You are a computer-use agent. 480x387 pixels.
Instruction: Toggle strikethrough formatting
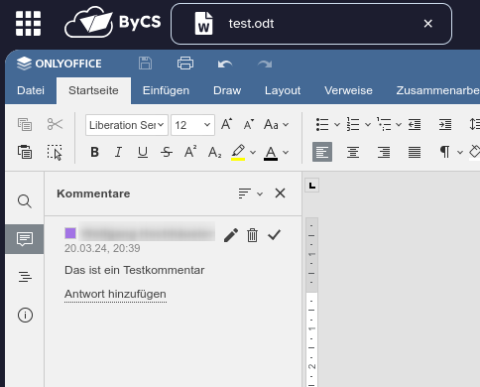[x=167, y=152]
